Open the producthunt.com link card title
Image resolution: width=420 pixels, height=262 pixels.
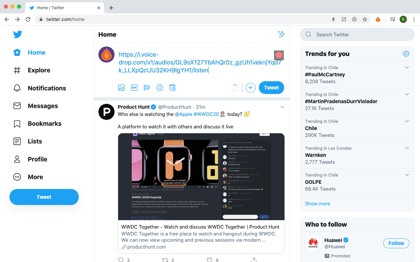coord(200,227)
